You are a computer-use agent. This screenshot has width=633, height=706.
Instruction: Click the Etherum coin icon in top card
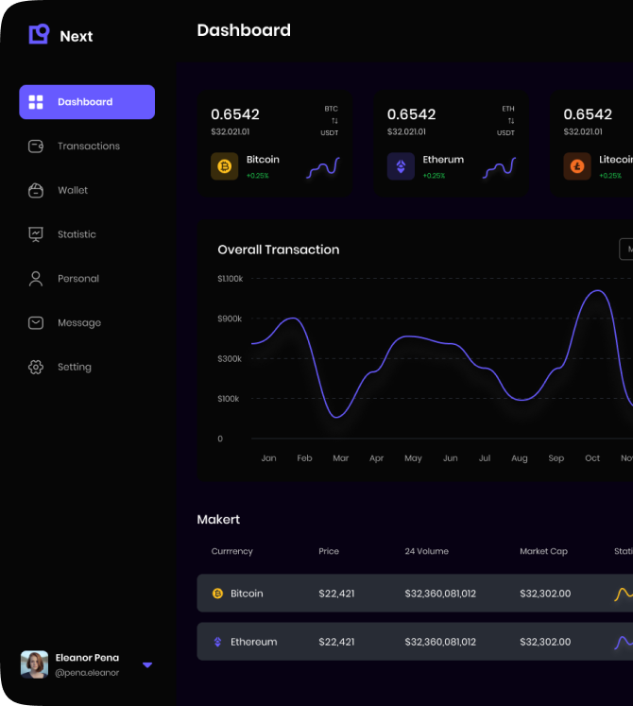(401, 166)
